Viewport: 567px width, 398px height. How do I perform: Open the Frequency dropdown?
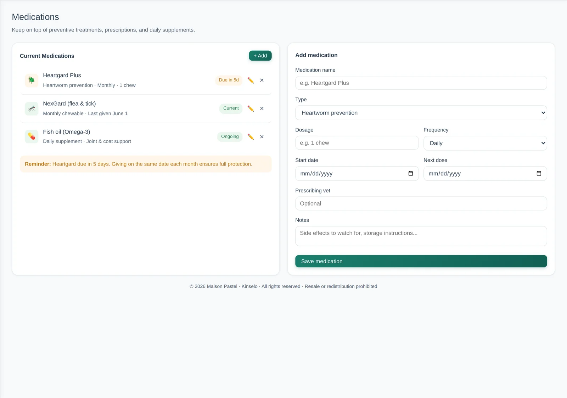(485, 143)
